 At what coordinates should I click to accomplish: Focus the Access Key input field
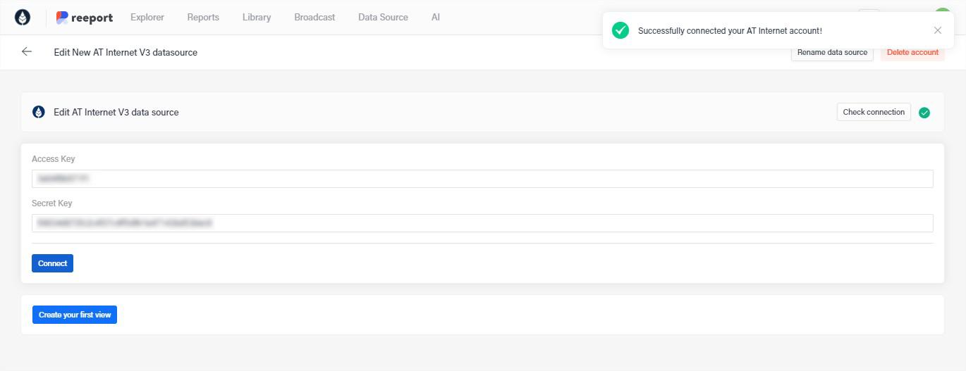(x=482, y=179)
